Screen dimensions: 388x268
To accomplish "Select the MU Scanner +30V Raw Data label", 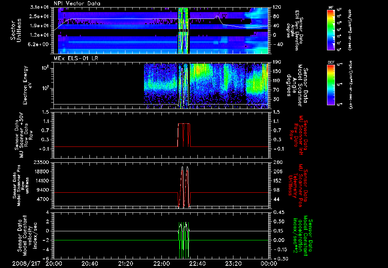I will 23,135.
